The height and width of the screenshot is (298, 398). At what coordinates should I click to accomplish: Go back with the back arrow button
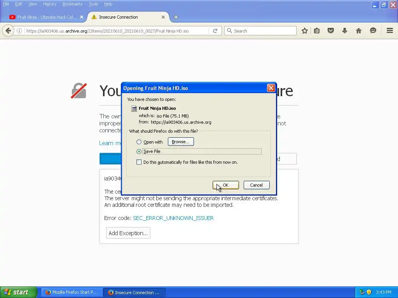pyautogui.click(x=8, y=31)
